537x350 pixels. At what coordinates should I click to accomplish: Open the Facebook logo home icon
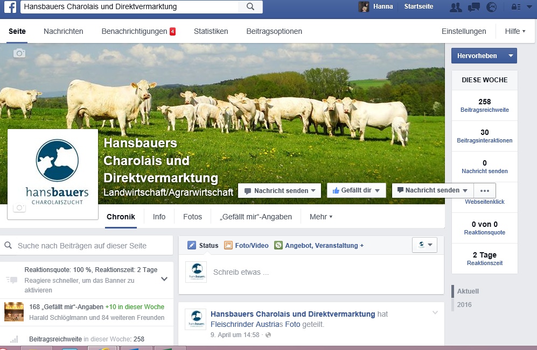[10, 7]
